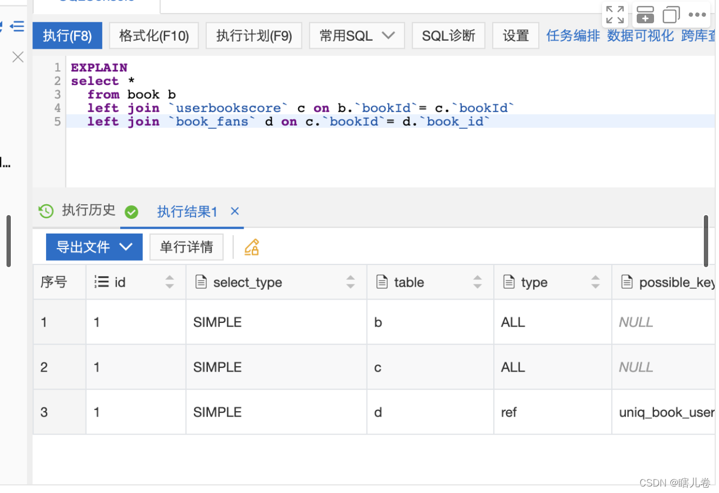Close the left panel with X icon
Viewport: 719px width, 493px height.
pos(18,57)
